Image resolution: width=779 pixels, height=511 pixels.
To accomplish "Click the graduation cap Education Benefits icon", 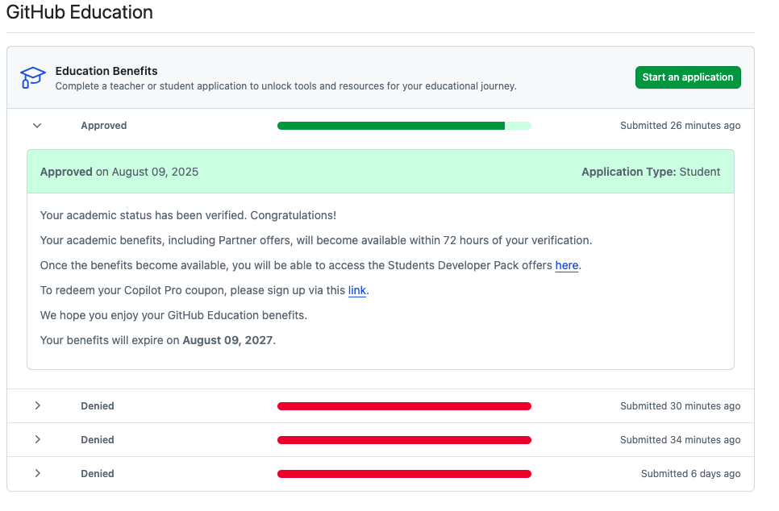I will 33,78.
